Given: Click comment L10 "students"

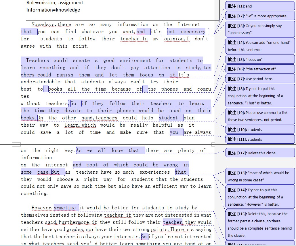Looking at the screenshot, I should point(260,129).
